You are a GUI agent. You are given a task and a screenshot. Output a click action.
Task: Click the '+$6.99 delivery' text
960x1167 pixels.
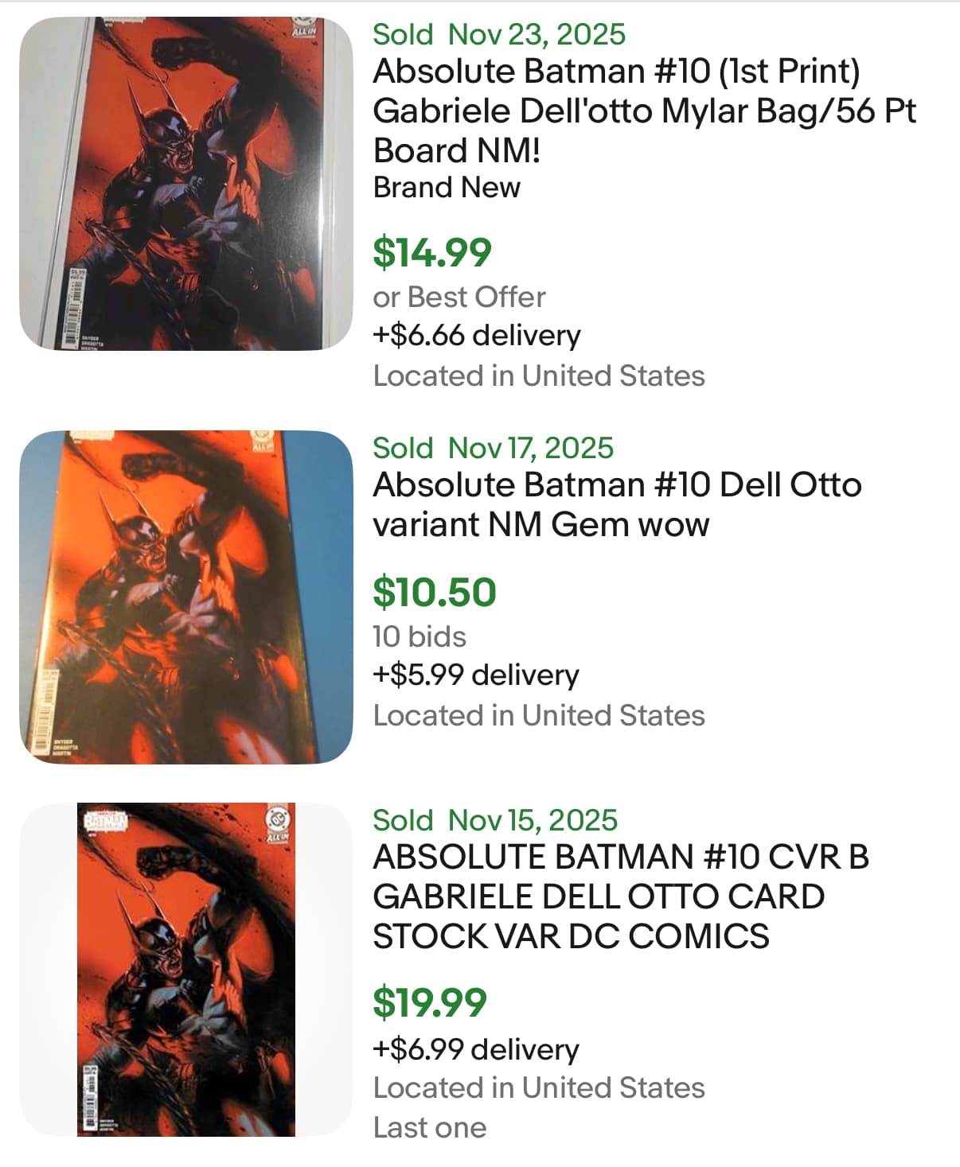[x=475, y=1049]
